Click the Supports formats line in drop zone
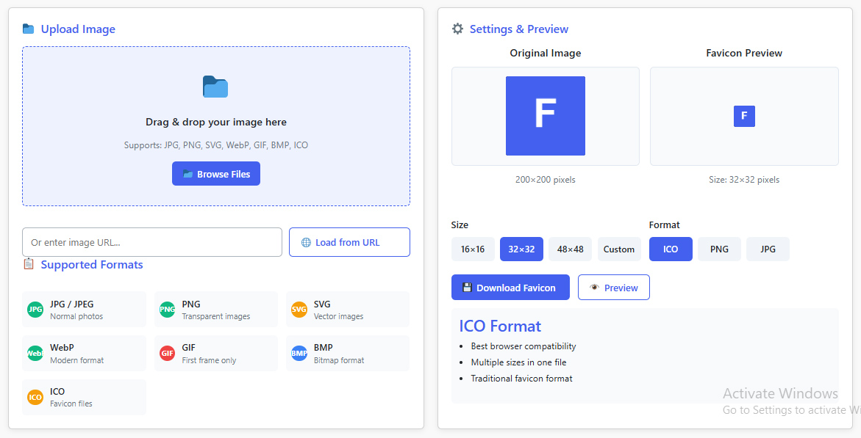The image size is (861, 438). point(215,145)
